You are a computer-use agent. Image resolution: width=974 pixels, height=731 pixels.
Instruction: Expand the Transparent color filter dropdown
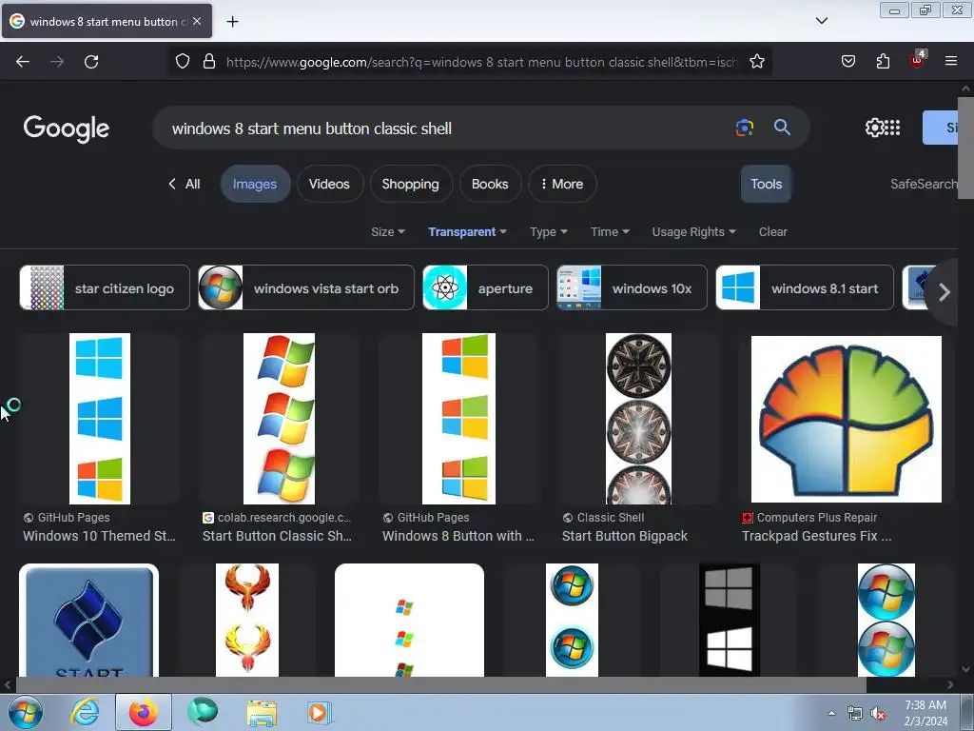click(467, 232)
